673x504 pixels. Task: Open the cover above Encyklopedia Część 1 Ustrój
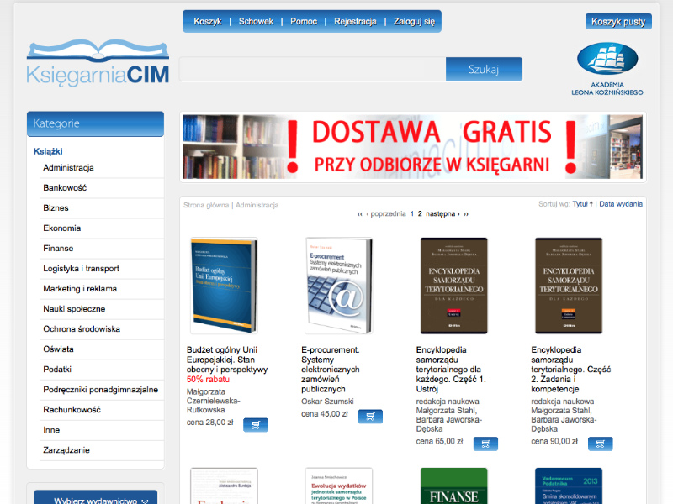click(453, 286)
